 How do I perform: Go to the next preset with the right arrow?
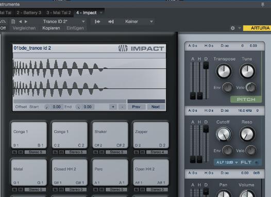tap(26, 22)
